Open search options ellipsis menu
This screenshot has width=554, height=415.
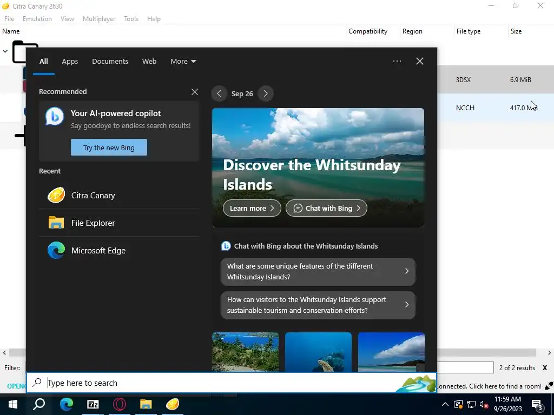point(397,61)
